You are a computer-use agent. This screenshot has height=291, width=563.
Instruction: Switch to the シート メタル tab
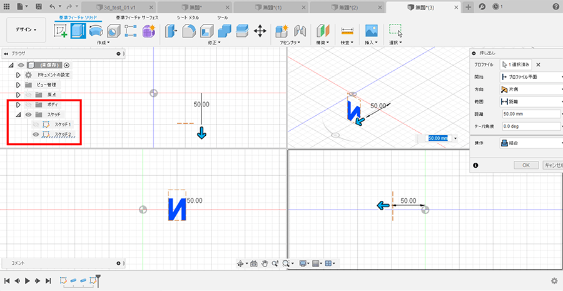[188, 18]
